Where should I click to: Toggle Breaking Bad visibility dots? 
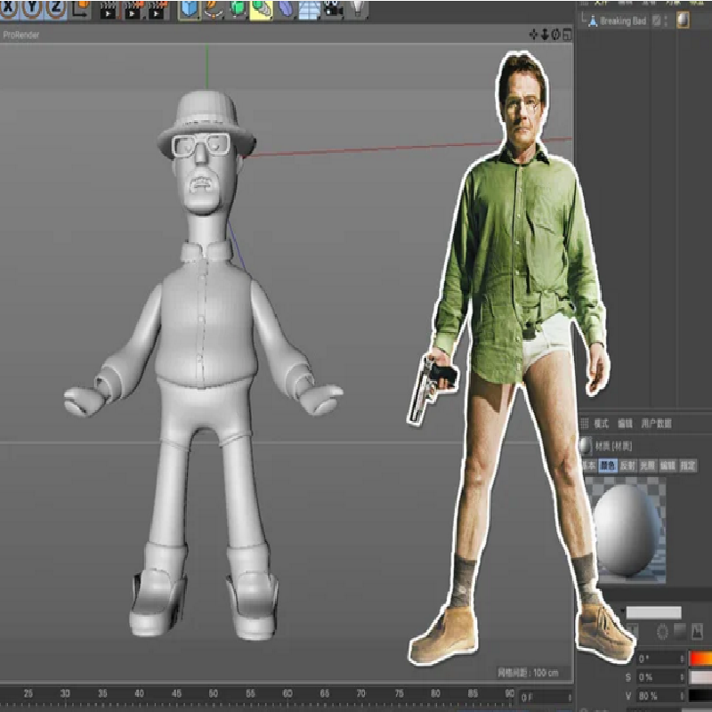[666, 20]
